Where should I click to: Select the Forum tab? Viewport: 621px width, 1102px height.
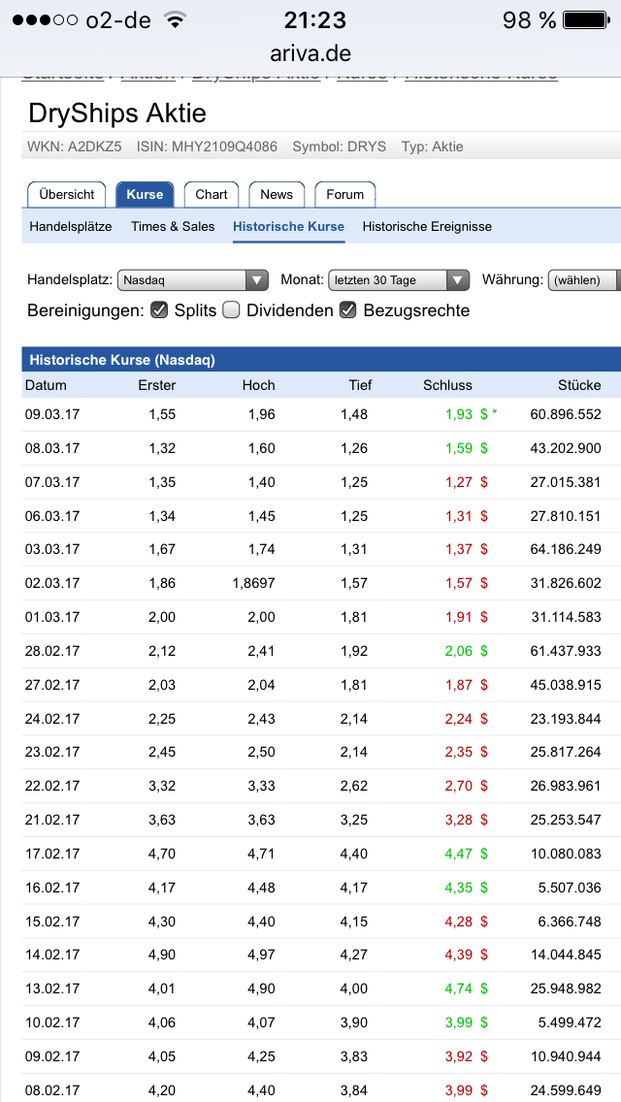(344, 194)
